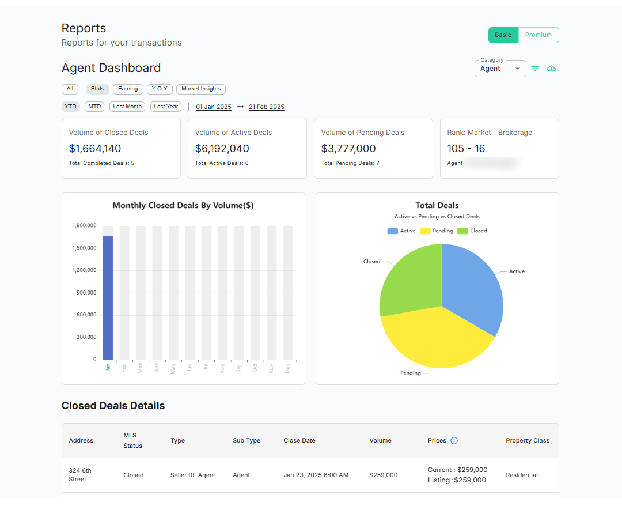Select the Basic plan toggle

pos(503,35)
